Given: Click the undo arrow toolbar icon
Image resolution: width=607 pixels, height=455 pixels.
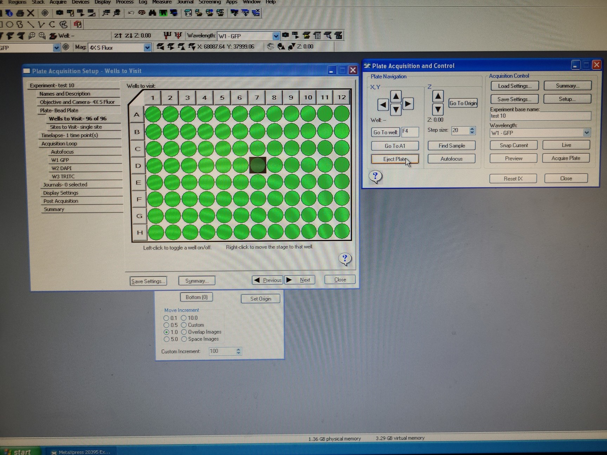Looking at the screenshot, I should coord(131,13).
